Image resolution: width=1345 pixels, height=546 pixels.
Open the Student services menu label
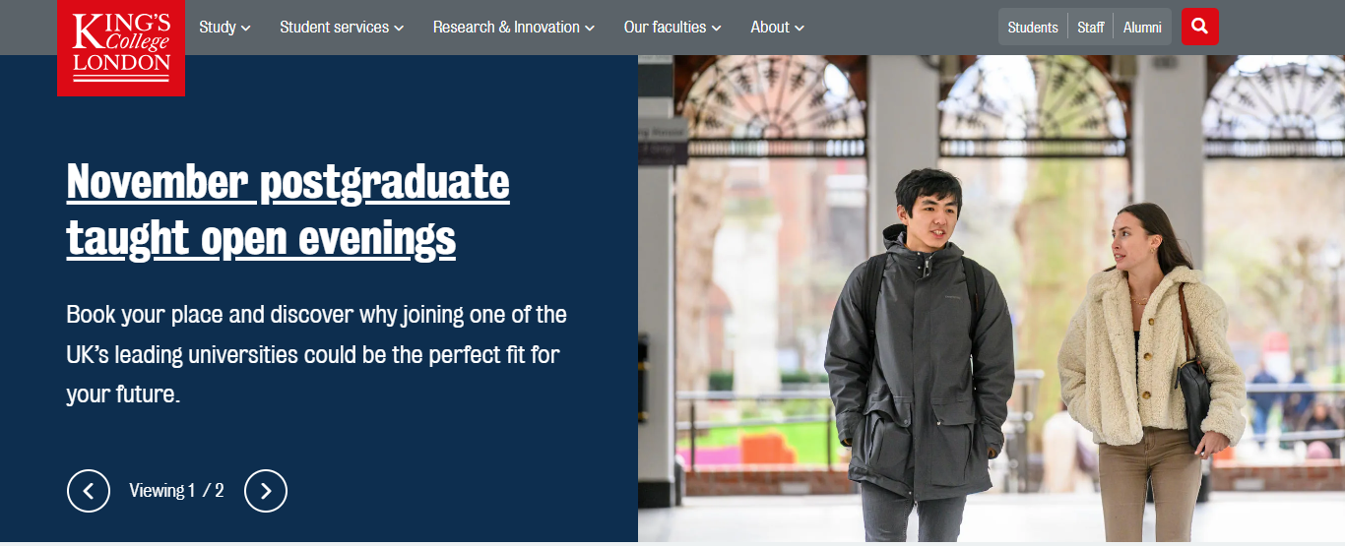(334, 28)
